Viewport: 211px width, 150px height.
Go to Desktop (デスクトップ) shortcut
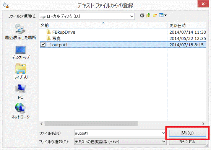pyautogui.click(x=21, y=53)
